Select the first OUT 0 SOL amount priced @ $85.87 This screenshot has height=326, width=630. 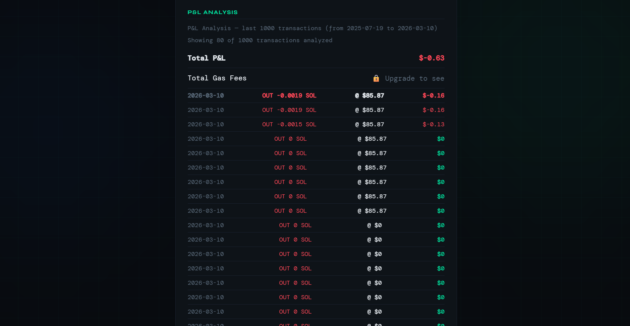pos(290,139)
